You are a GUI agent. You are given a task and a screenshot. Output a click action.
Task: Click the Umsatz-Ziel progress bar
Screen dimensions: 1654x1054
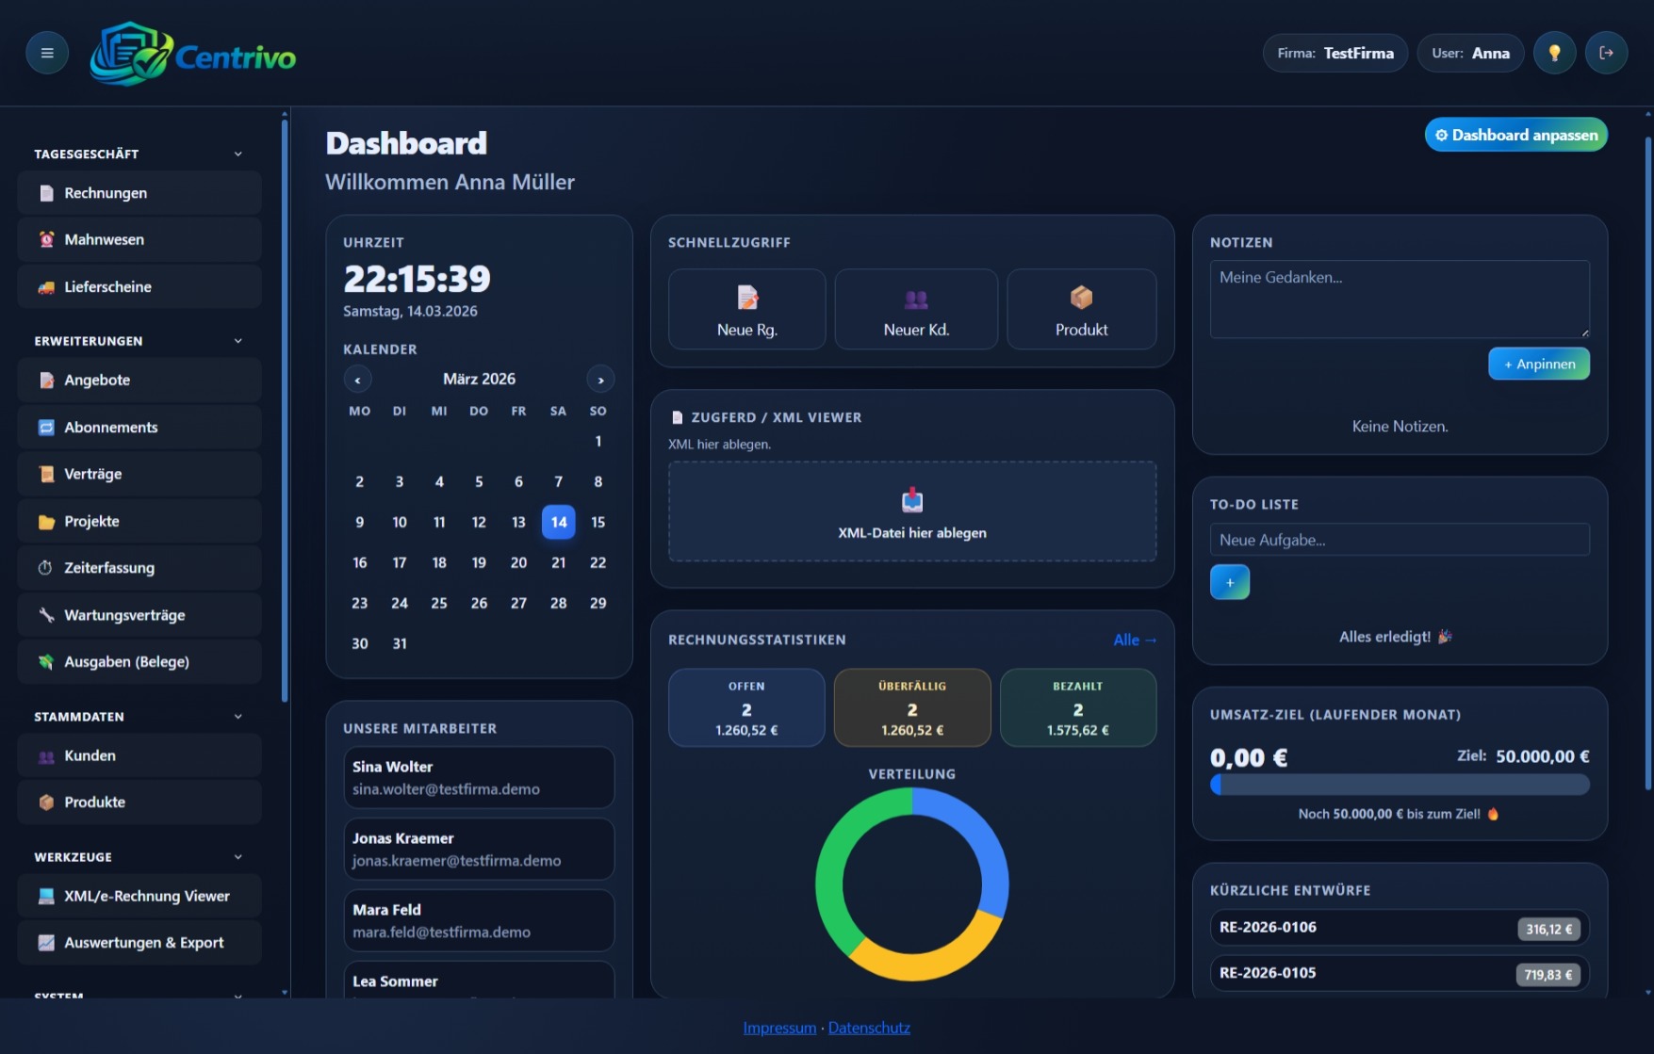[x=1399, y=783]
